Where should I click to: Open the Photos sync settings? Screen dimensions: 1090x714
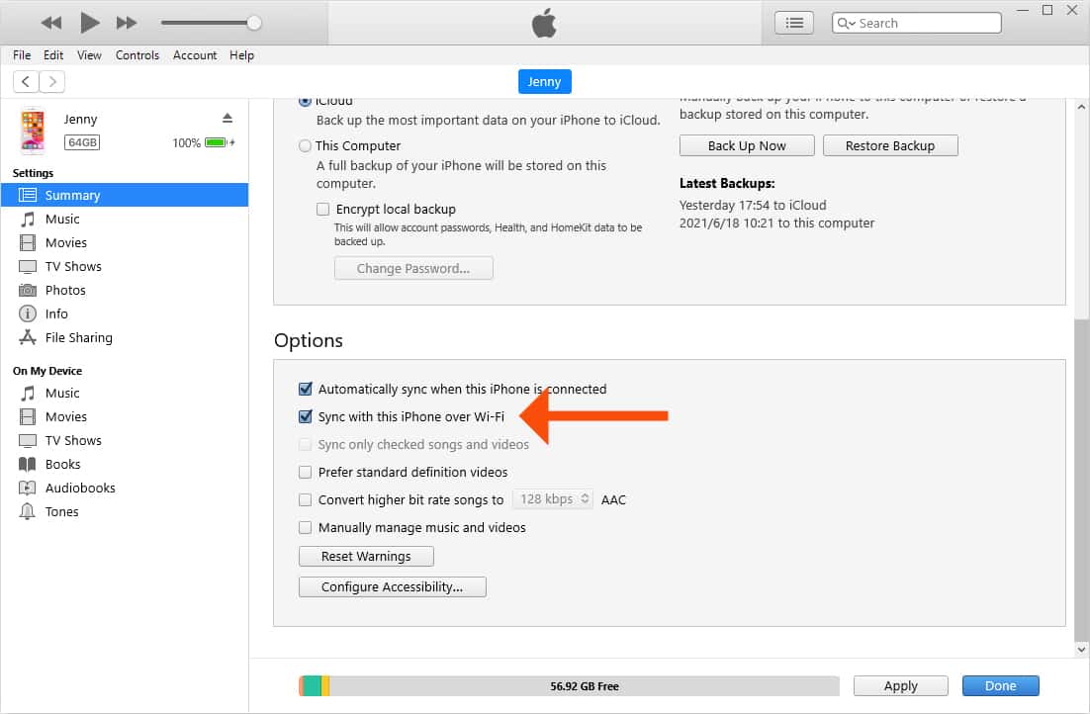click(65, 290)
